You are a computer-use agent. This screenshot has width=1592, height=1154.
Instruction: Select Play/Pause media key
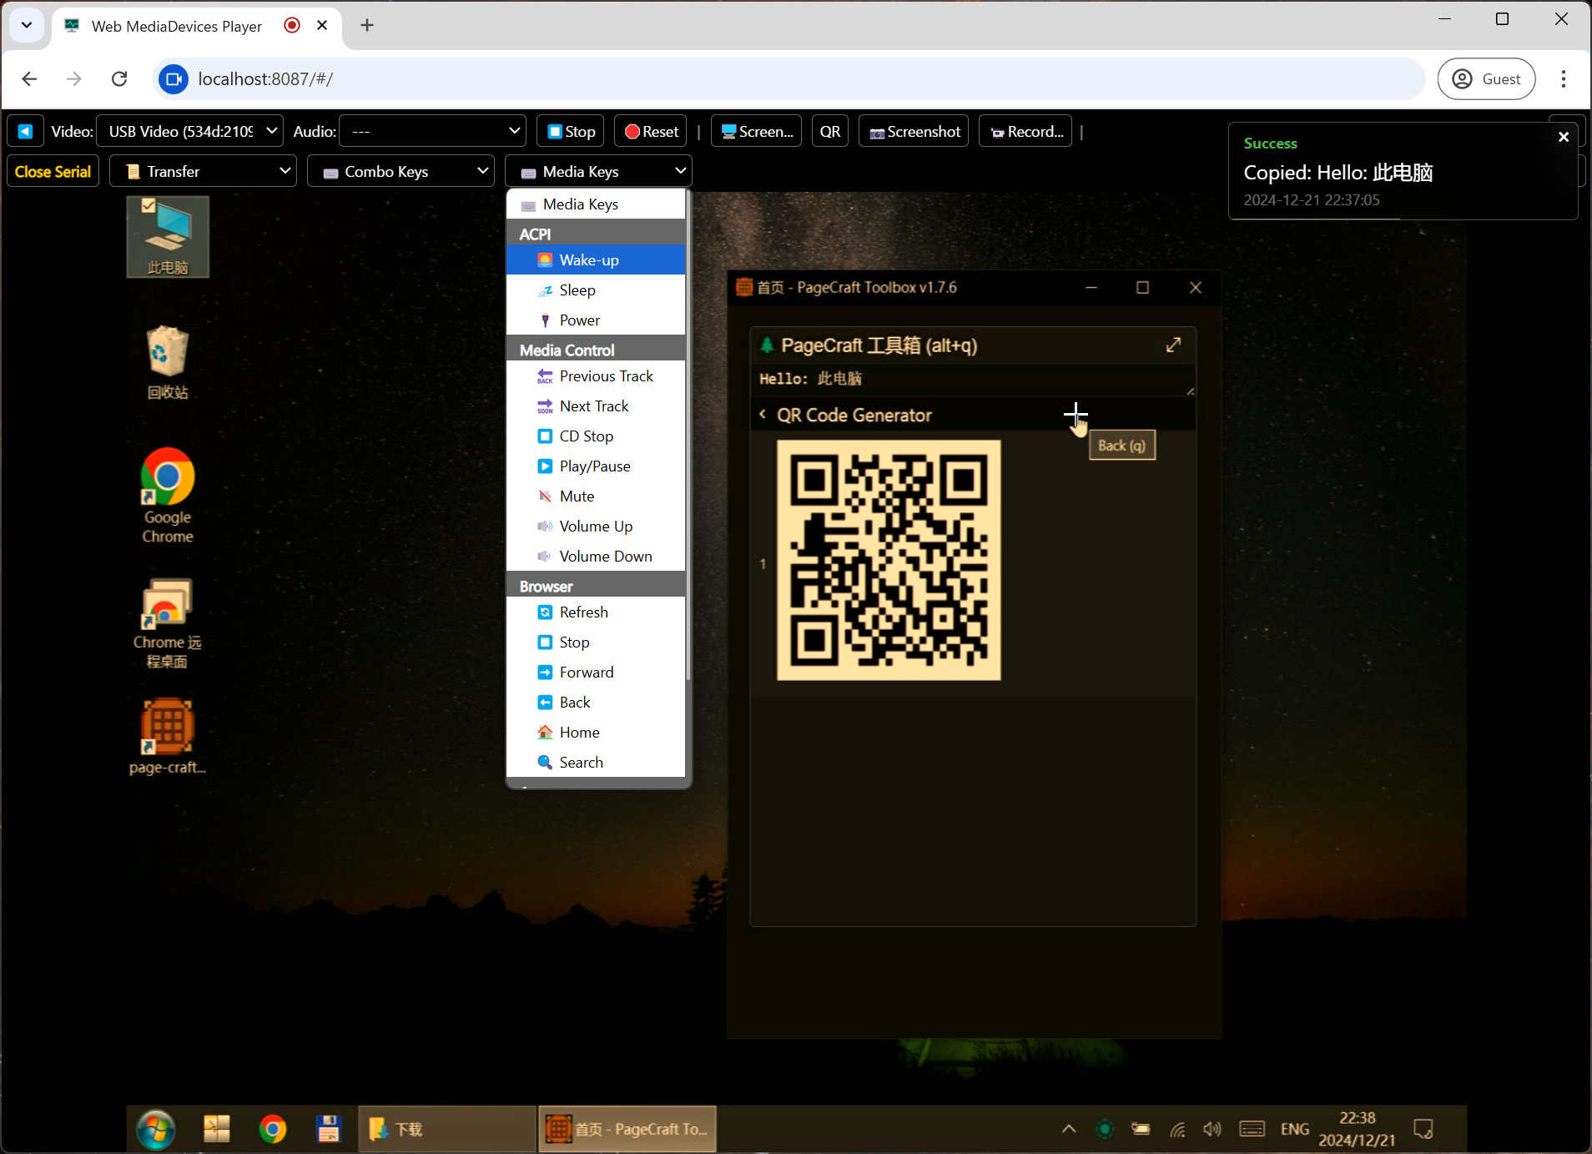596,466
